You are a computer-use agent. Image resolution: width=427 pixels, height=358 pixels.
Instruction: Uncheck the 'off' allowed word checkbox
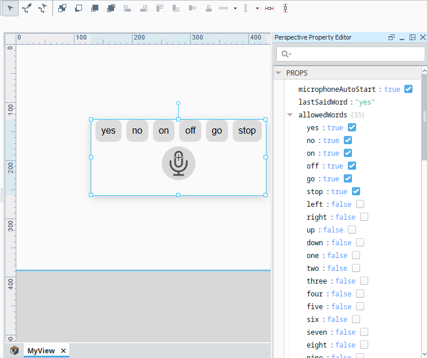352,166
